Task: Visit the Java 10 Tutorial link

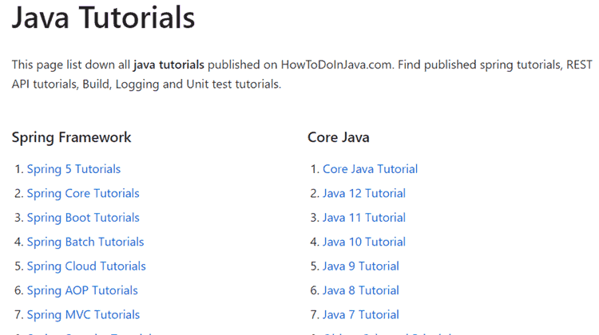Action: tap(364, 242)
